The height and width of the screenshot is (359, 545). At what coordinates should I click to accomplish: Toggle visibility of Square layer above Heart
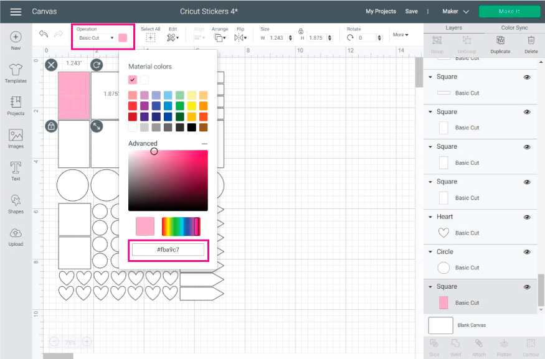[x=527, y=182]
